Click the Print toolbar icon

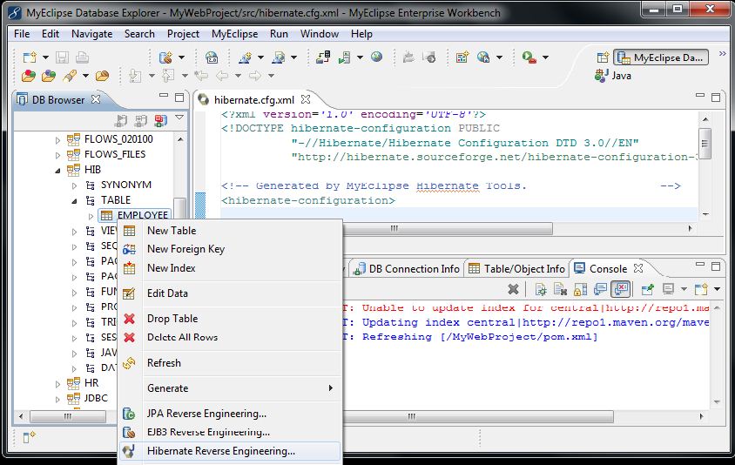pyautogui.click(x=82, y=57)
